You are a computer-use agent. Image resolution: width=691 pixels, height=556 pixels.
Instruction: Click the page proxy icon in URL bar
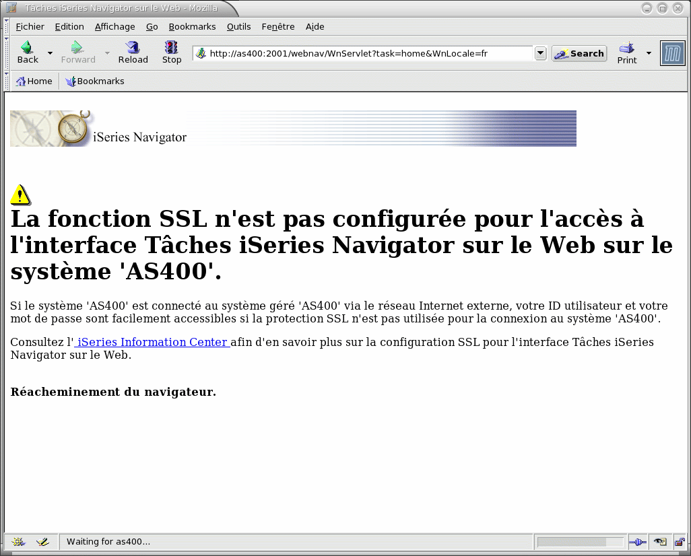pos(201,53)
